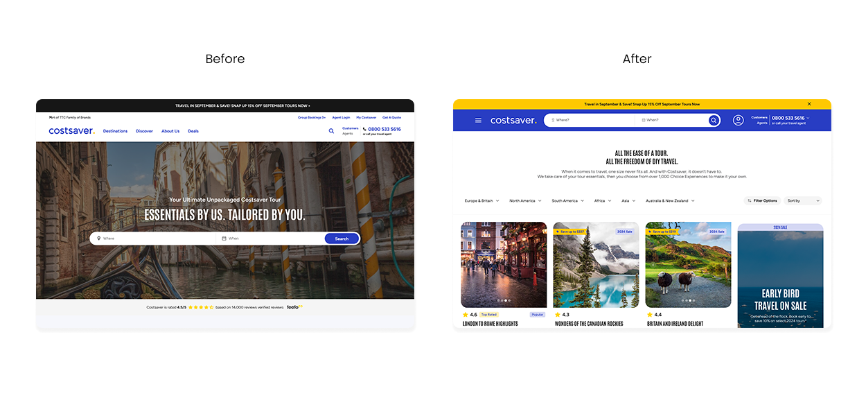Select the Customers tab in Before header
This screenshot has width=866, height=416.
pos(351,128)
